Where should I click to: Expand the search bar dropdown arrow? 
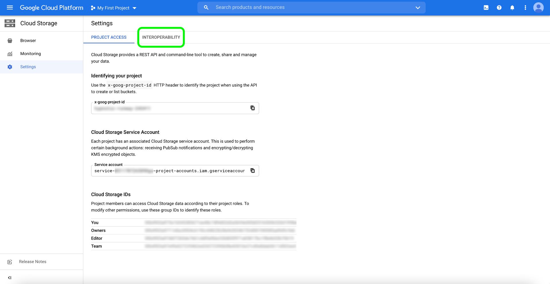[418, 8]
